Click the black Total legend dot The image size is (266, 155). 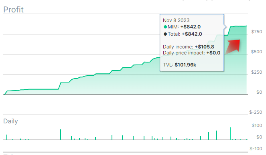[165, 34]
